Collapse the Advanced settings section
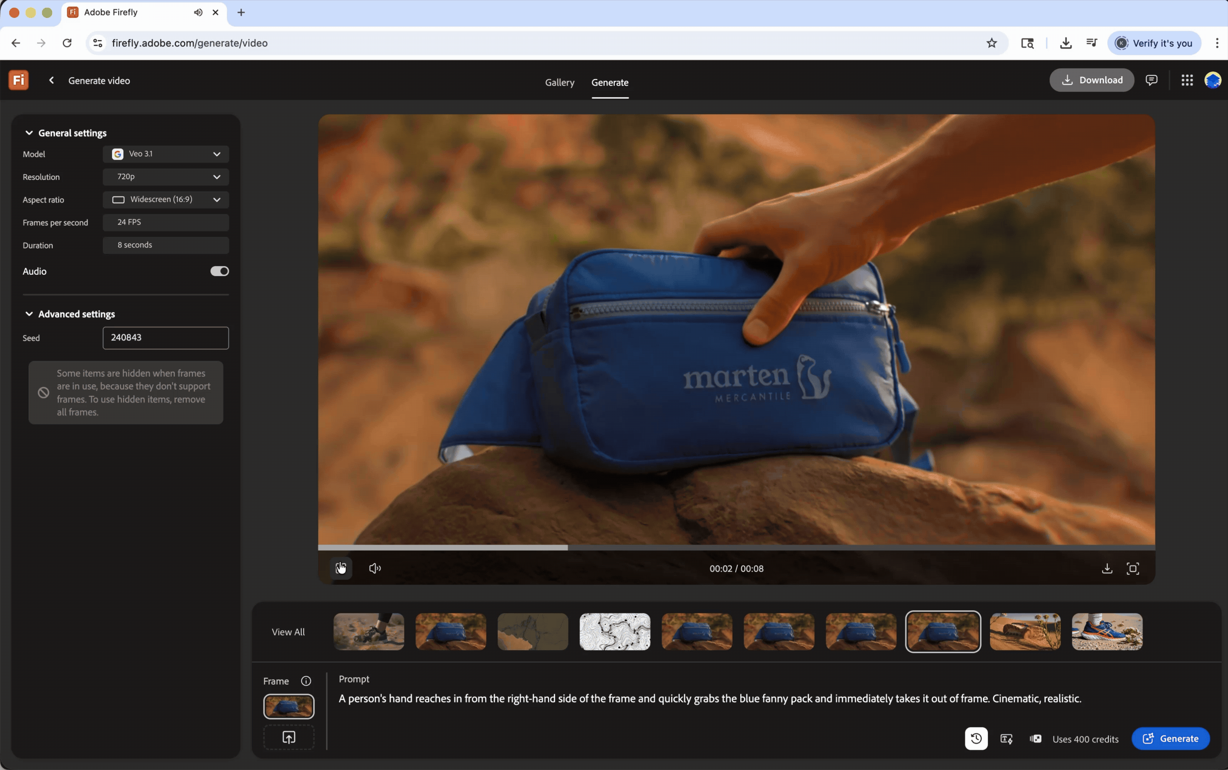Viewport: 1228px width, 770px height. 29,314
